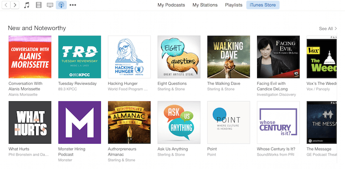Click Monster author text under Monster Hiring
The height and width of the screenshot is (169, 345).
coord(65,160)
